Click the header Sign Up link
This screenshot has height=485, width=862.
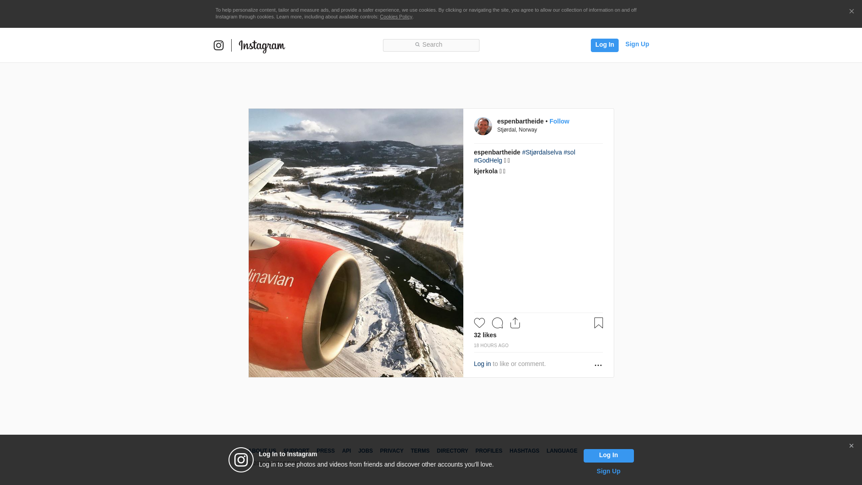coord(637,44)
